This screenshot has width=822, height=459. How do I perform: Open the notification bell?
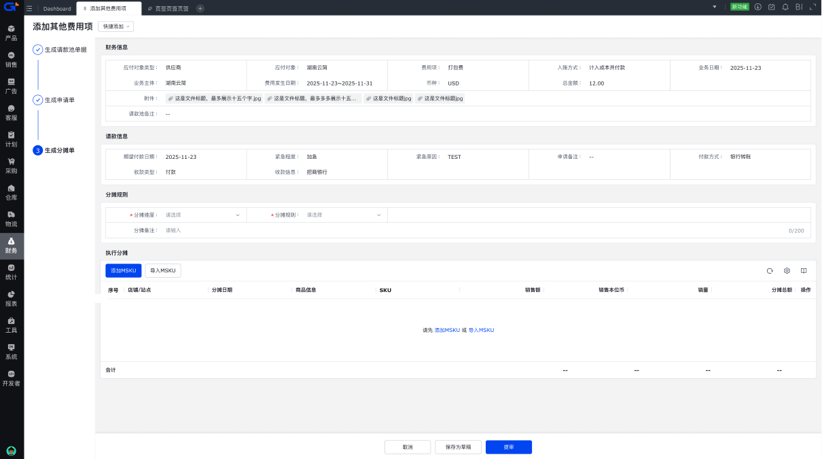pos(785,7)
